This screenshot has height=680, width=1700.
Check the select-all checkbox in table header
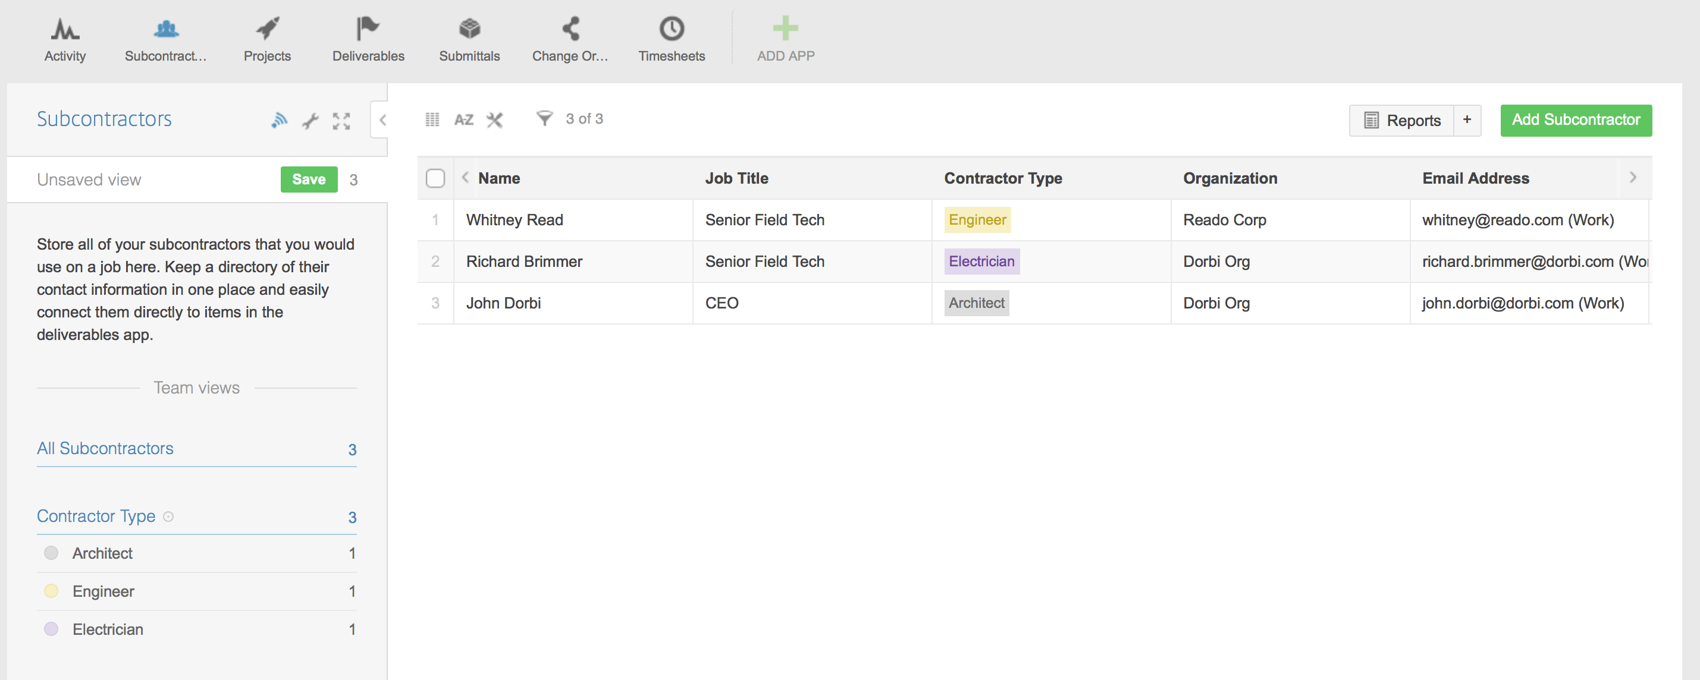coord(435,179)
